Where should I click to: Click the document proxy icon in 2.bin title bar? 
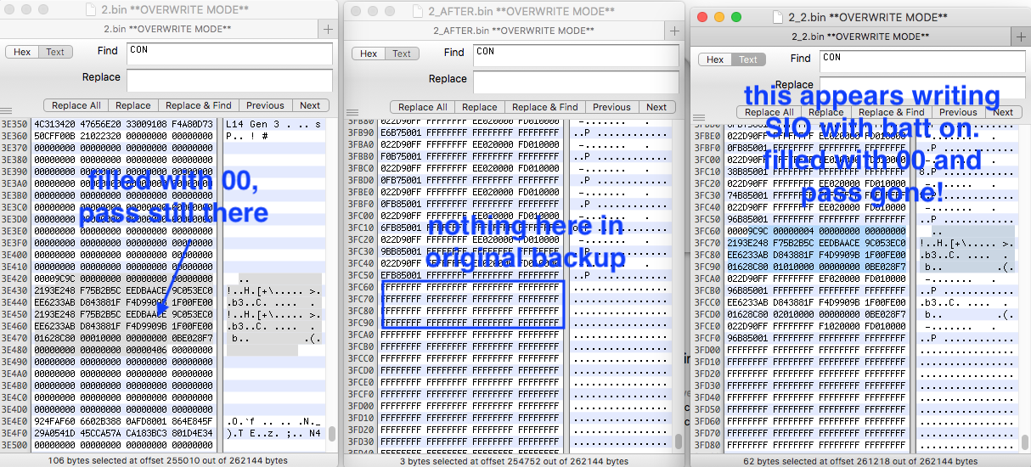[x=93, y=9]
